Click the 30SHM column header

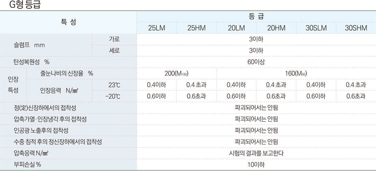356,28
